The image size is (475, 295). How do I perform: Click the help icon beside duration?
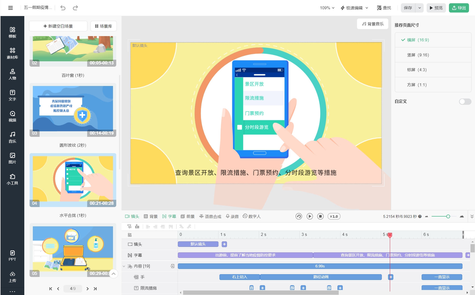(x=420, y=217)
